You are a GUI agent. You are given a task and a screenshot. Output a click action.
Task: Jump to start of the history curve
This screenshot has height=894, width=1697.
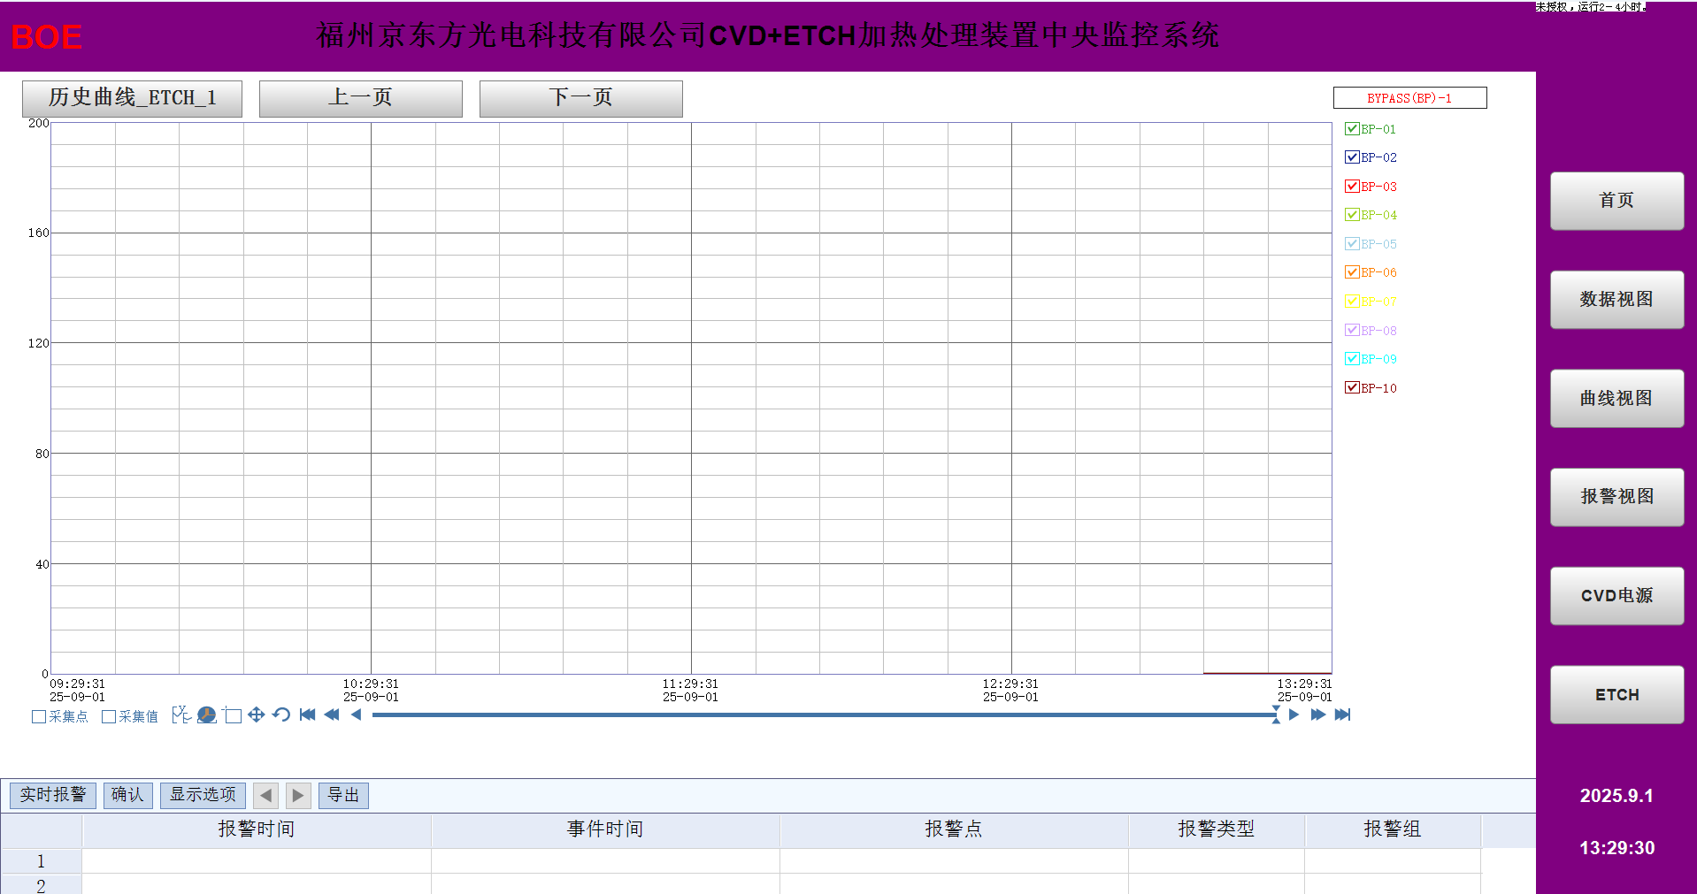[x=307, y=714]
